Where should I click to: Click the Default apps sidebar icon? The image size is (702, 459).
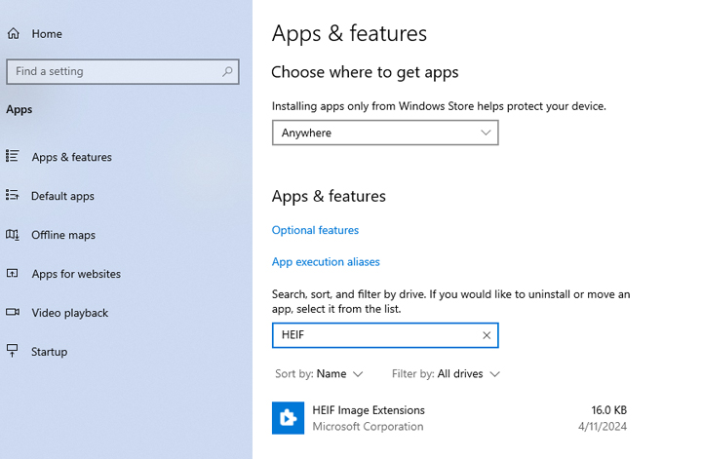[x=13, y=196]
